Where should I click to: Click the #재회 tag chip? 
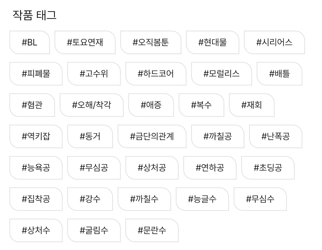click(252, 105)
